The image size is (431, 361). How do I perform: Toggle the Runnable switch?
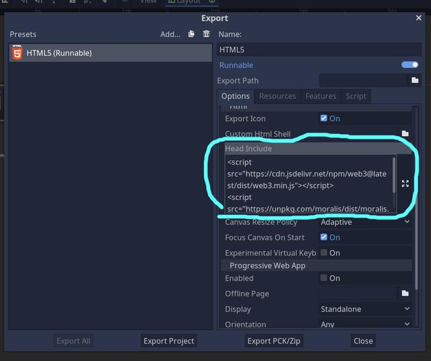(x=409, y=65)
